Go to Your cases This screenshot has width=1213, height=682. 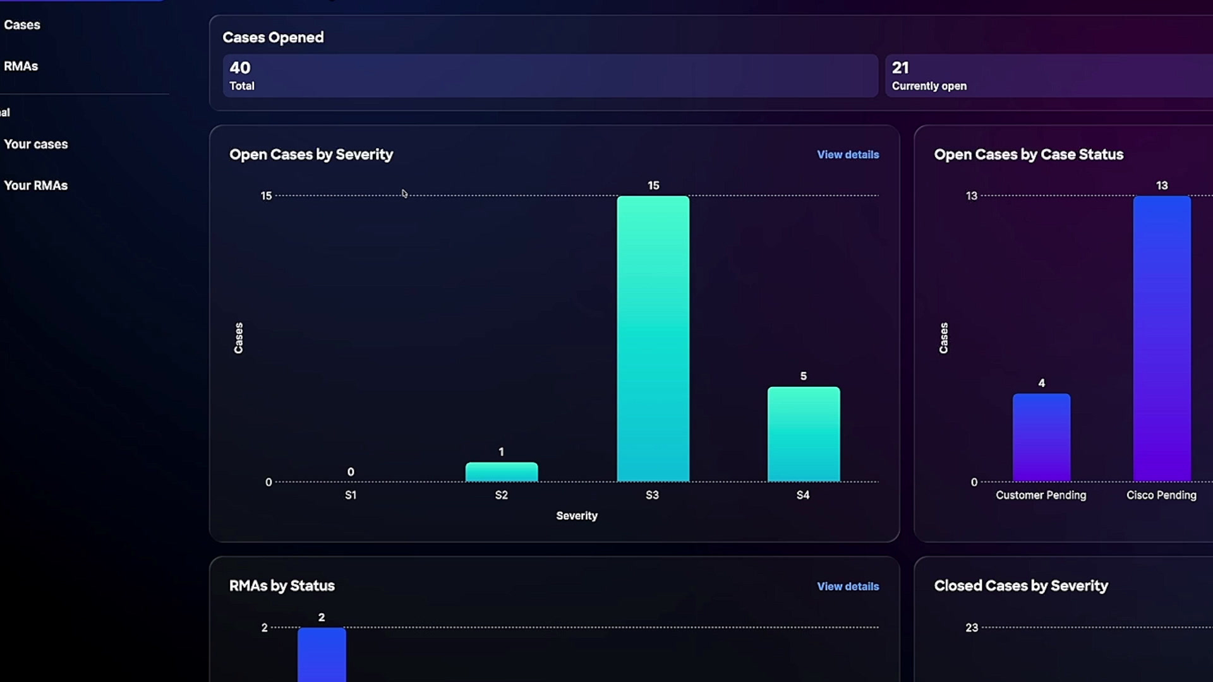click(x=36, y=145)
